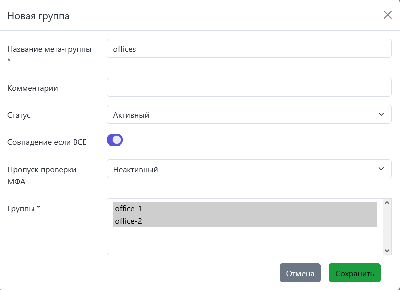Image resolution: width=400 pixels, height=290 pixels.
Task: Expand the Пропуск проверки МФА dropdown
Action: pos(249,169)
